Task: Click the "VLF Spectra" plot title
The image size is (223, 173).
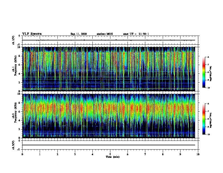Action: pyautogui.click(x=32, y=34)
